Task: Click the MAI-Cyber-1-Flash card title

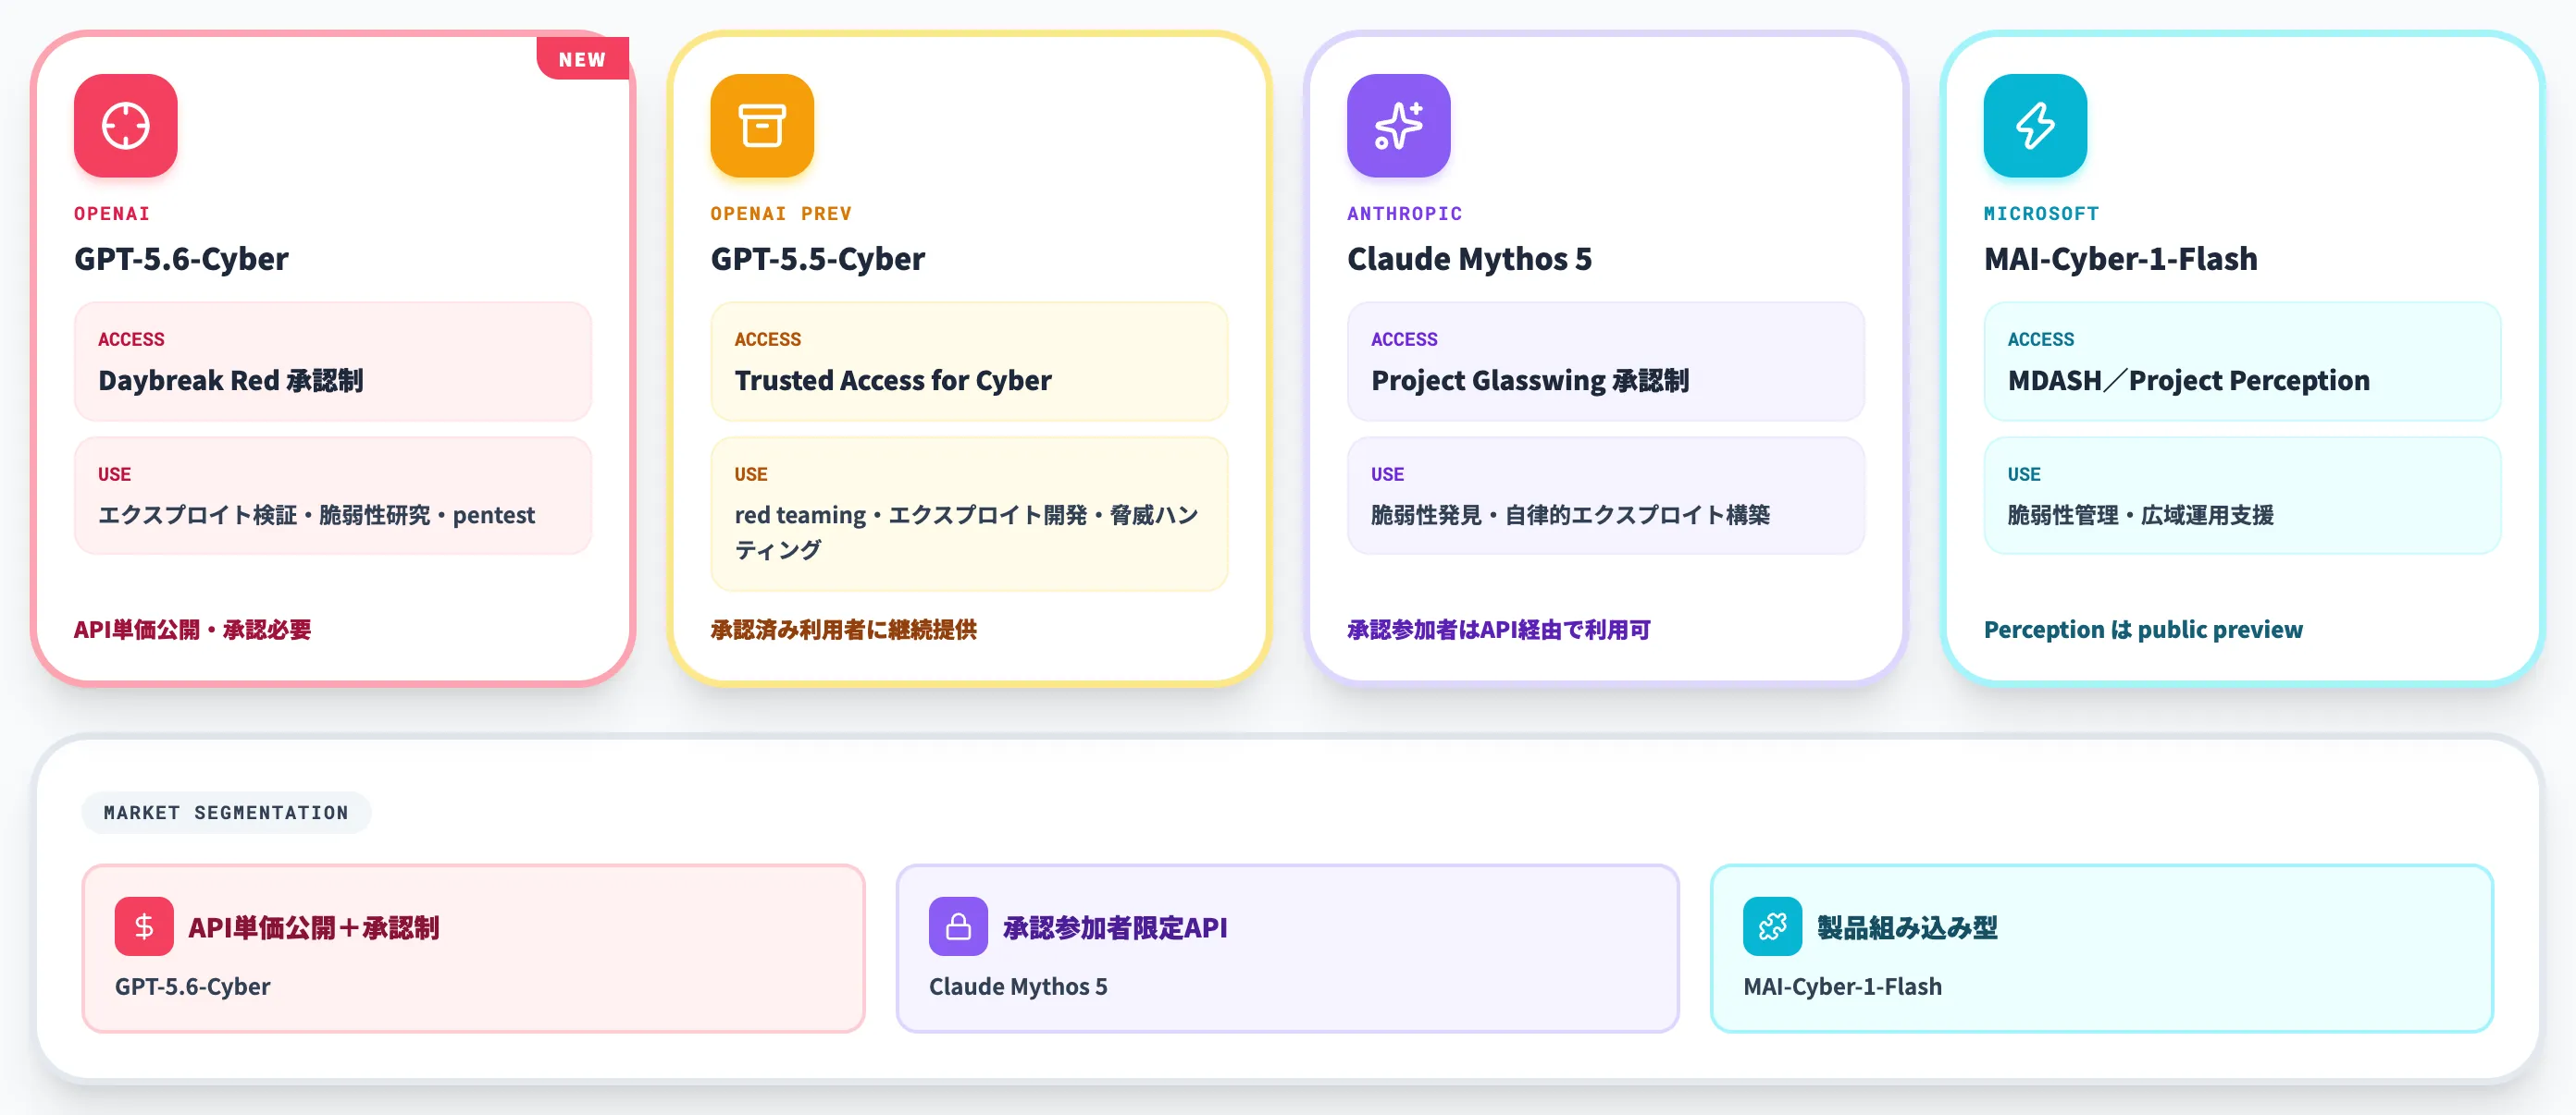Action: click(2120, 259)
